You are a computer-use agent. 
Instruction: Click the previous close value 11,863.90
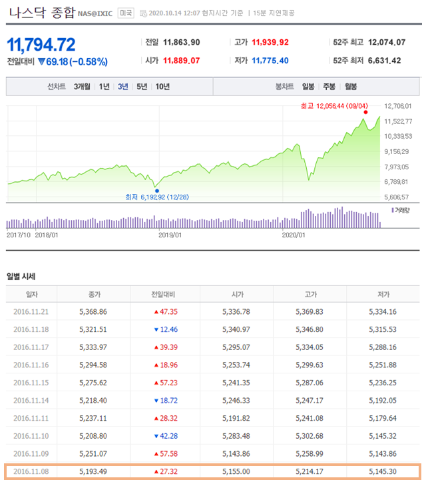tap(182, 42)
